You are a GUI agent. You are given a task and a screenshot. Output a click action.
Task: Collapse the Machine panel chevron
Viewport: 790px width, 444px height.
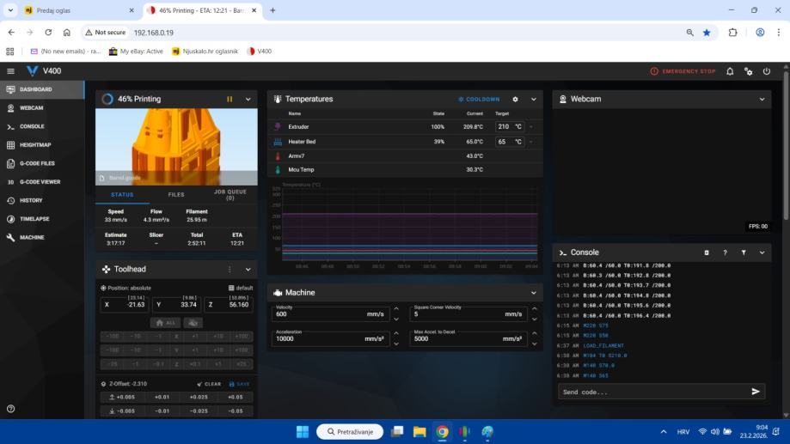tap(533, 292)
